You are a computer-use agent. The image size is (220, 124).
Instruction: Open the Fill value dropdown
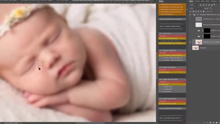pos(214,11)
